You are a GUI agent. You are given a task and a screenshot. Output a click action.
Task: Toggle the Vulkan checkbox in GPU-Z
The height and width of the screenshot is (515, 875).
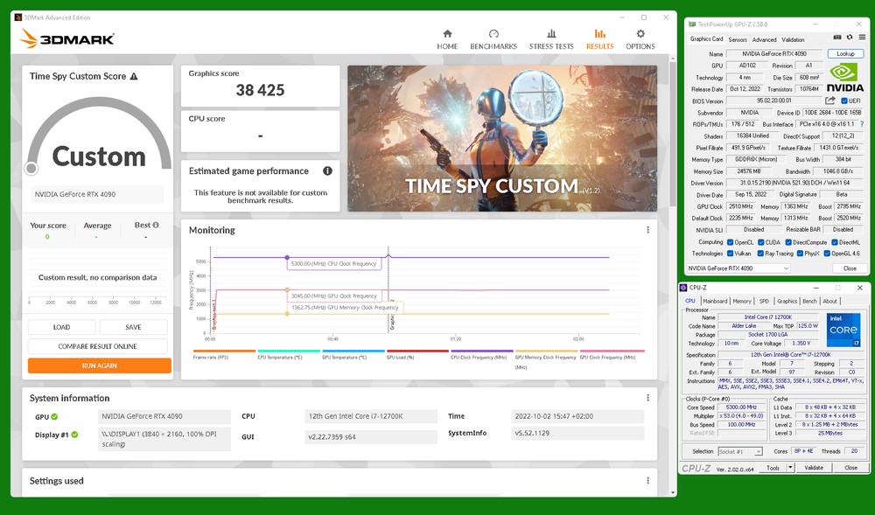pyautogui.click(x=730, y=254)
